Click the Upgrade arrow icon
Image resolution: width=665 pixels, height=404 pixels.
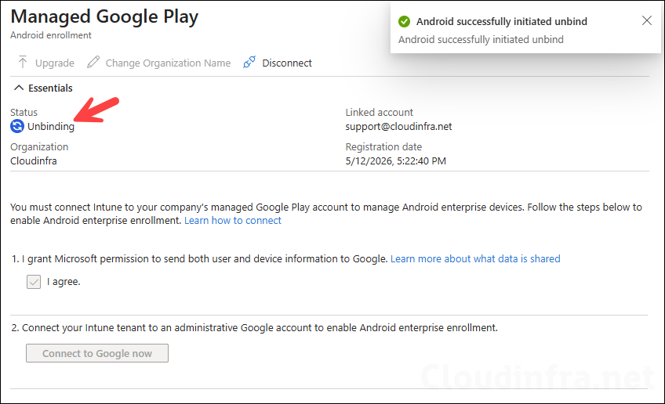[23, 63]
